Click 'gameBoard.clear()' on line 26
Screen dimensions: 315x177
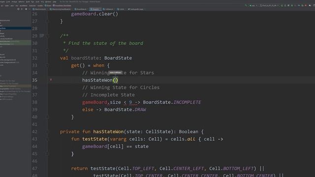[x=94, y=14]
